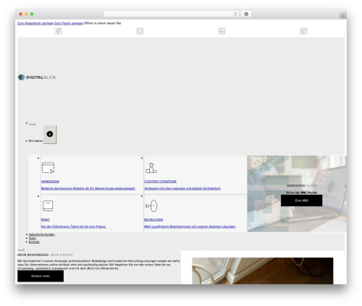Open the RECRUITING link
The width and height of the screenshot is (362, 306).
(153, 220)
